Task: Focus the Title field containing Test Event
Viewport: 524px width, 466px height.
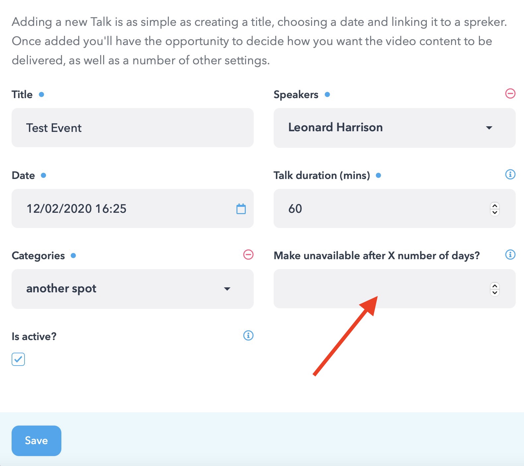Action: click(x=133, y=128)
